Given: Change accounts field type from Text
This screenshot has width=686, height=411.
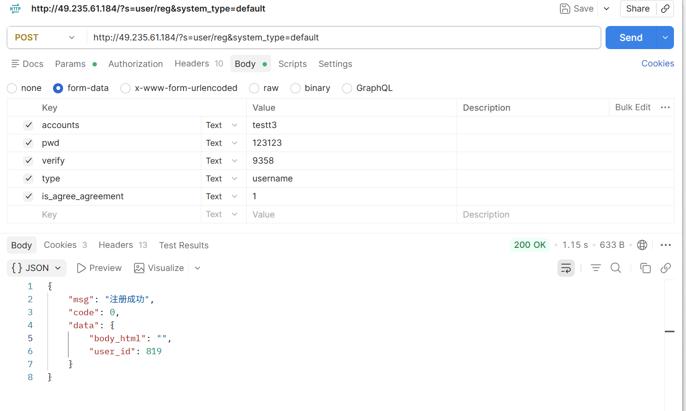Looking at the screenshot, I should coord(222,125).
